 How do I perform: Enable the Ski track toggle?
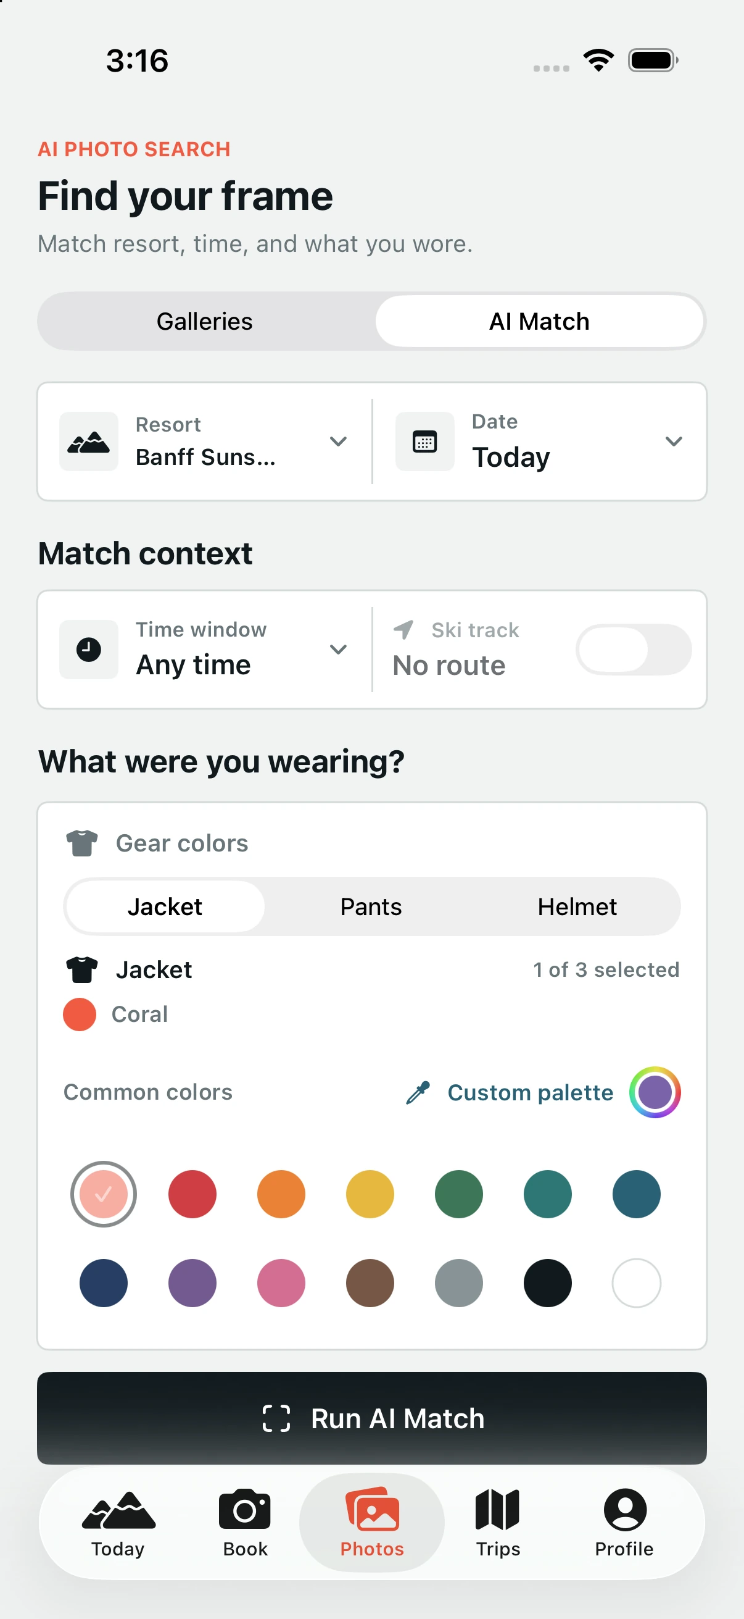click(634, 649)
